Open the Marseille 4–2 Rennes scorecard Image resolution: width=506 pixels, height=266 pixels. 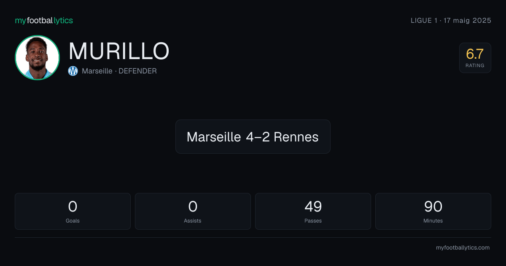(x=253, y=136)
